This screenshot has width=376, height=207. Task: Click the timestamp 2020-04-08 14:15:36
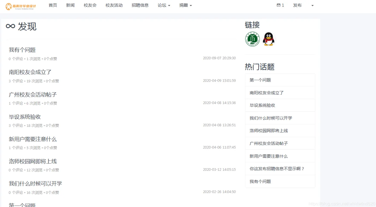tap(219, 103)
